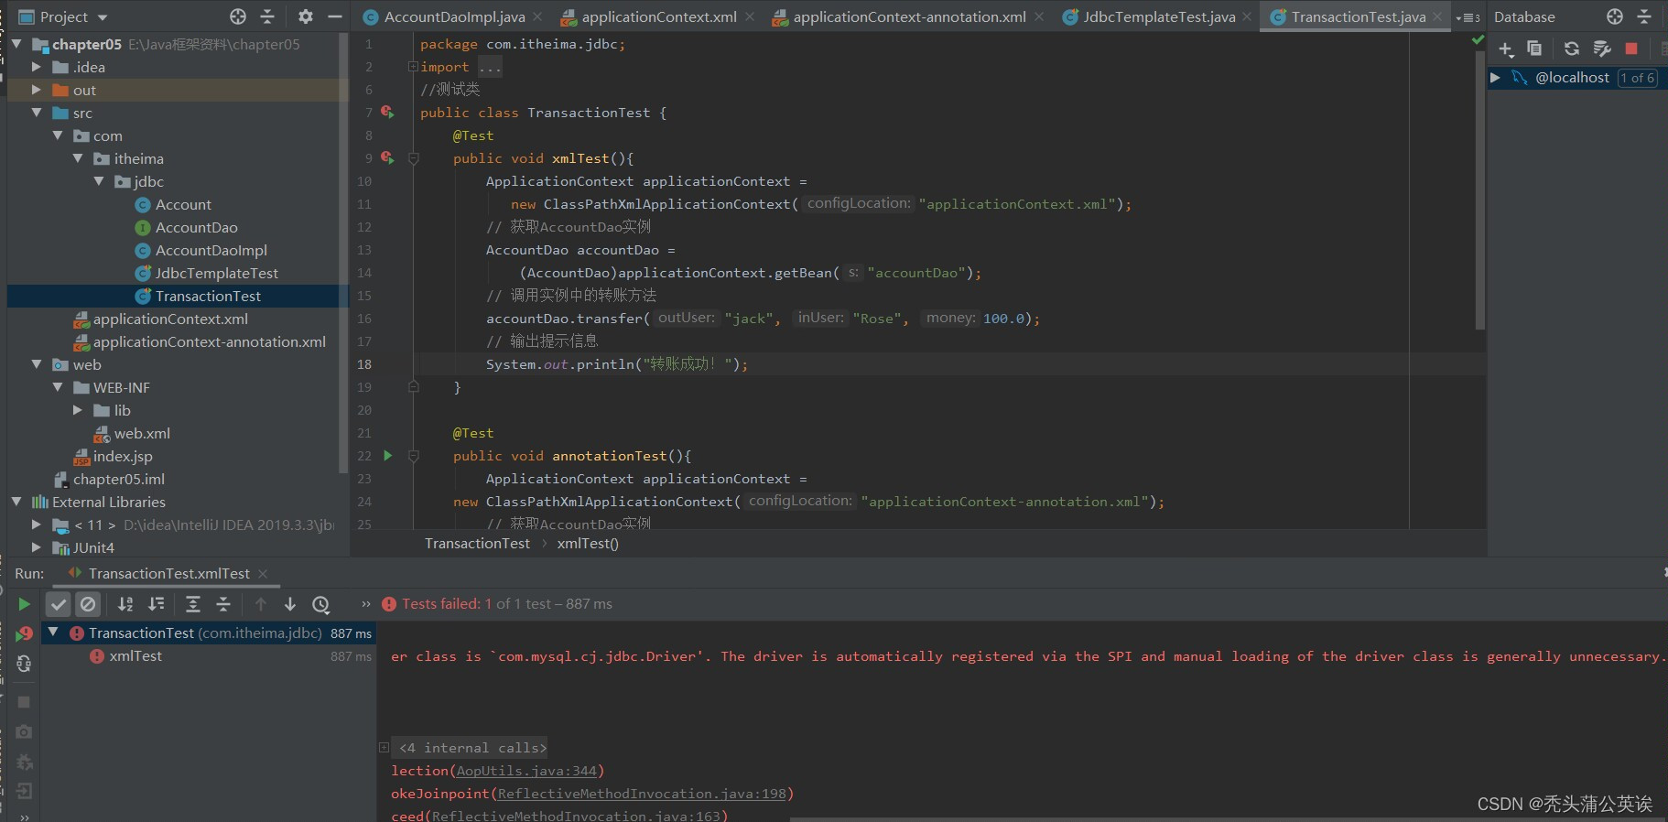Open the Database console edit icon
The height and width of the screenshot is (822, 1668).
point(1601,49)
